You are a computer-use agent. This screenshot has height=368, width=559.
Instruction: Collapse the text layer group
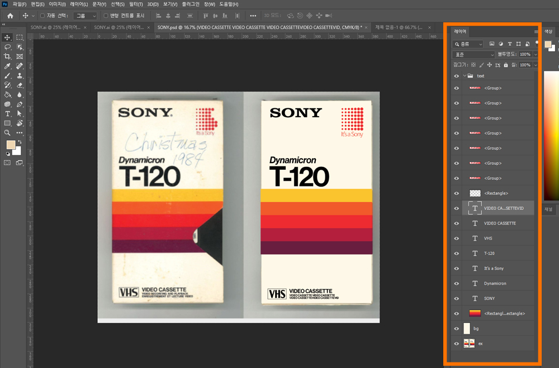click(465, 76)
